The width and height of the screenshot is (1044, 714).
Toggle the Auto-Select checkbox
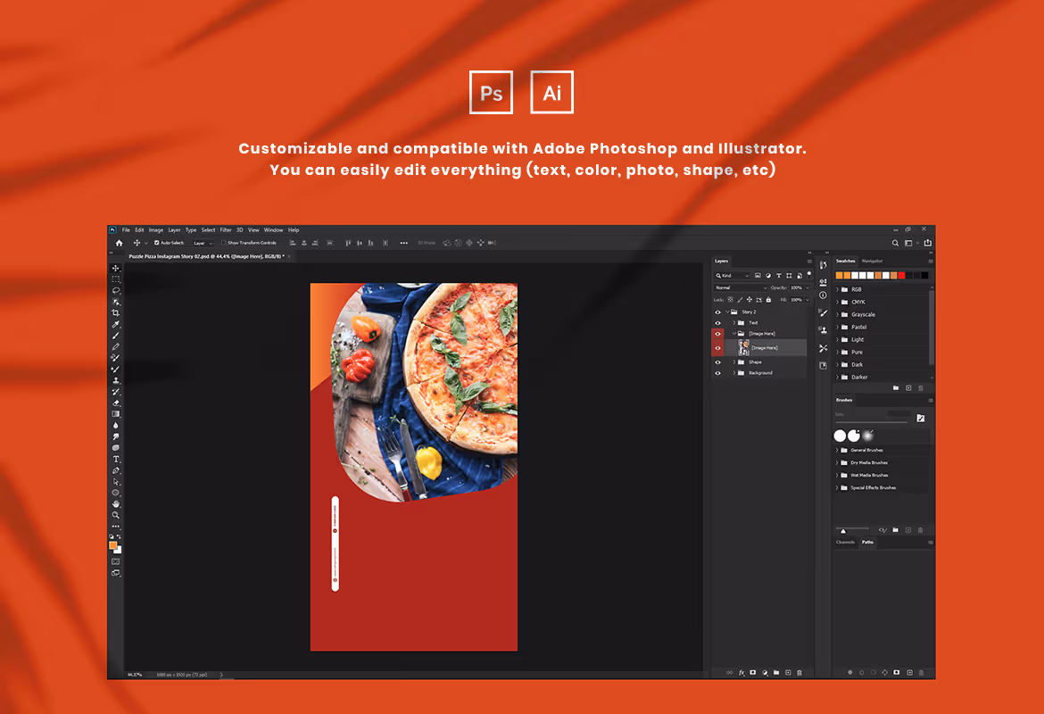tap(156, 243)
